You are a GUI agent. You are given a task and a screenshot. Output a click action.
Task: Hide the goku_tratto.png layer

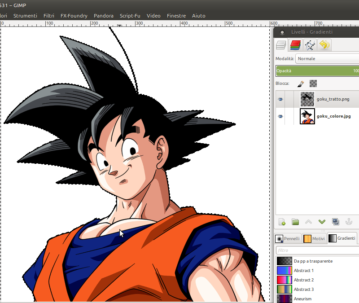pyautogui.click(x=280, y=99)
